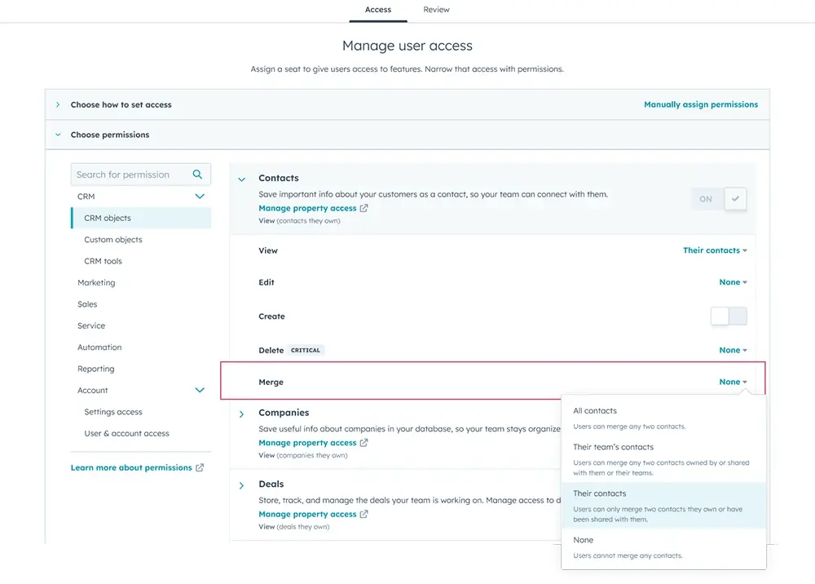
Task: Click external icon next to Learn more about permissions
Action: [x=200, y=467]
